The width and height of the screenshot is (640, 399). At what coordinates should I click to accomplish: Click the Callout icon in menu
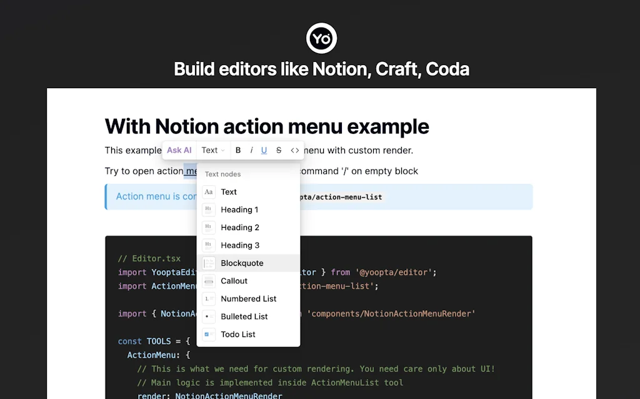point(209,281)
